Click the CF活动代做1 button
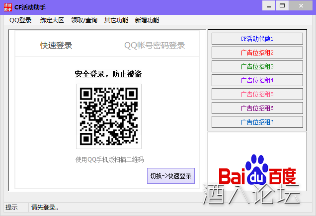Screen dimensions: 316x216 coord(257,39)
